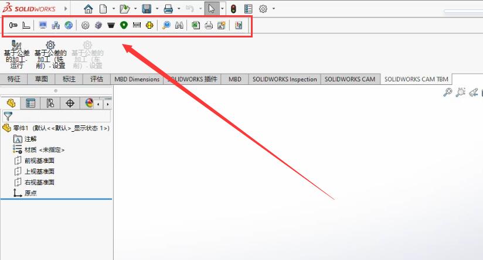Click the traffic light Rebuild icon
This screenshot has height=260, width=483.
pyautogui.click(x=233, y=9)
